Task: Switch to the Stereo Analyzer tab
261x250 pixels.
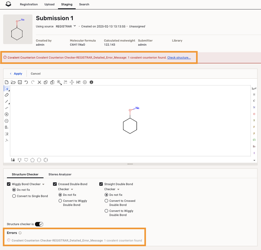Action: pyautogui.click(x=60, y=174)
